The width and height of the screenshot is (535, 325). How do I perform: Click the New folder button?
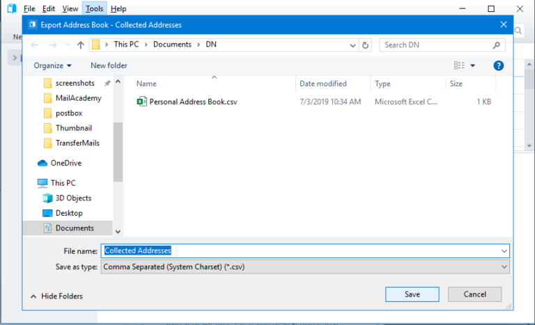click(x=109, y=65)
